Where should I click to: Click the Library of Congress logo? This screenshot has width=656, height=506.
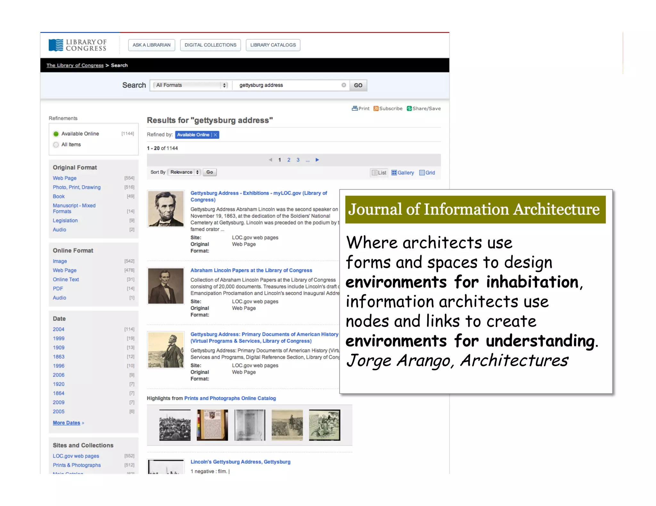(x=78, y=45)
